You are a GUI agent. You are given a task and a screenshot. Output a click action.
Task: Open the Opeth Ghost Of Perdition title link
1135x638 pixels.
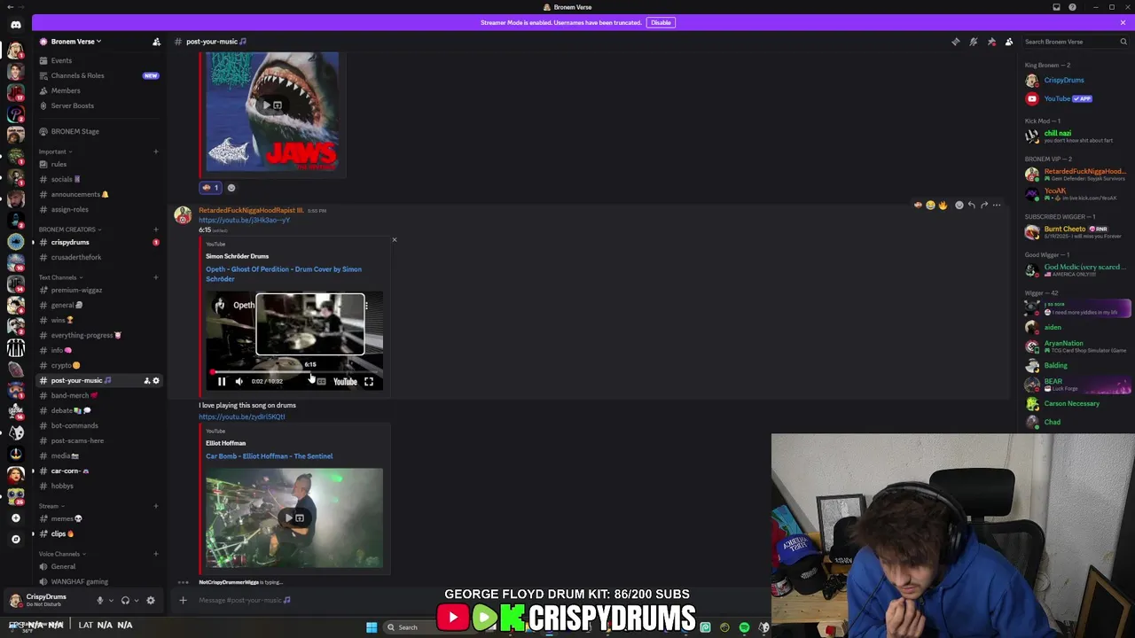coord(284,274)
